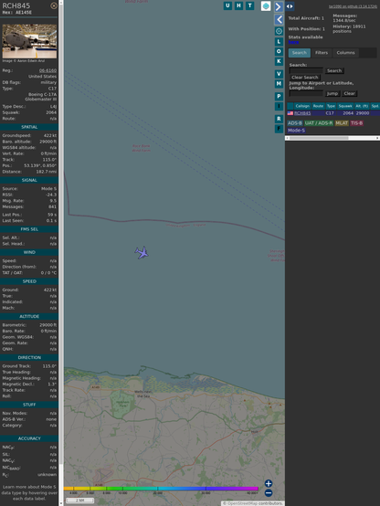Click the M military filter button
This screenshot has height=506, width=380.
pos(279,84)
